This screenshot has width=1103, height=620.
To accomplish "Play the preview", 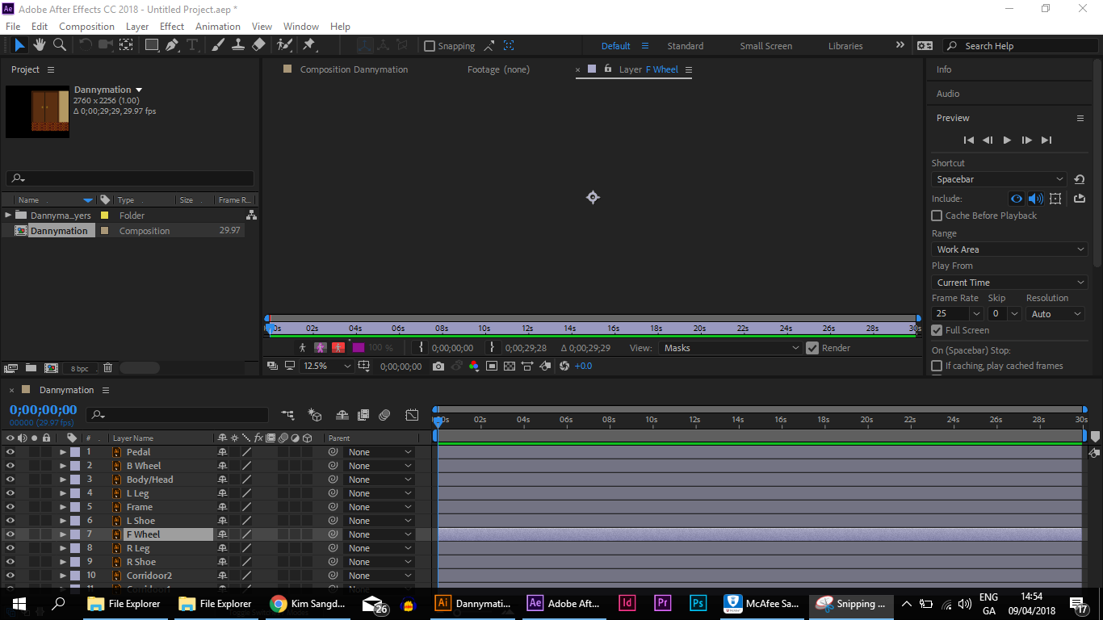I will (1007, 140).
